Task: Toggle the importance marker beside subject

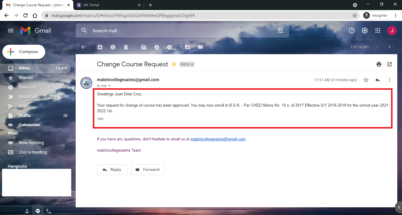Action: [174, 64]
